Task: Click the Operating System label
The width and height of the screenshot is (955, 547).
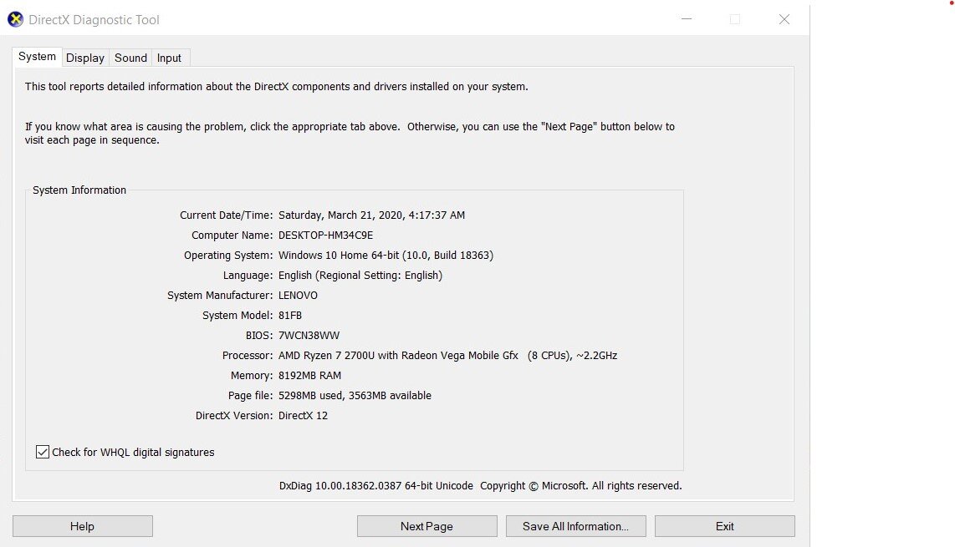Action: 228,256
